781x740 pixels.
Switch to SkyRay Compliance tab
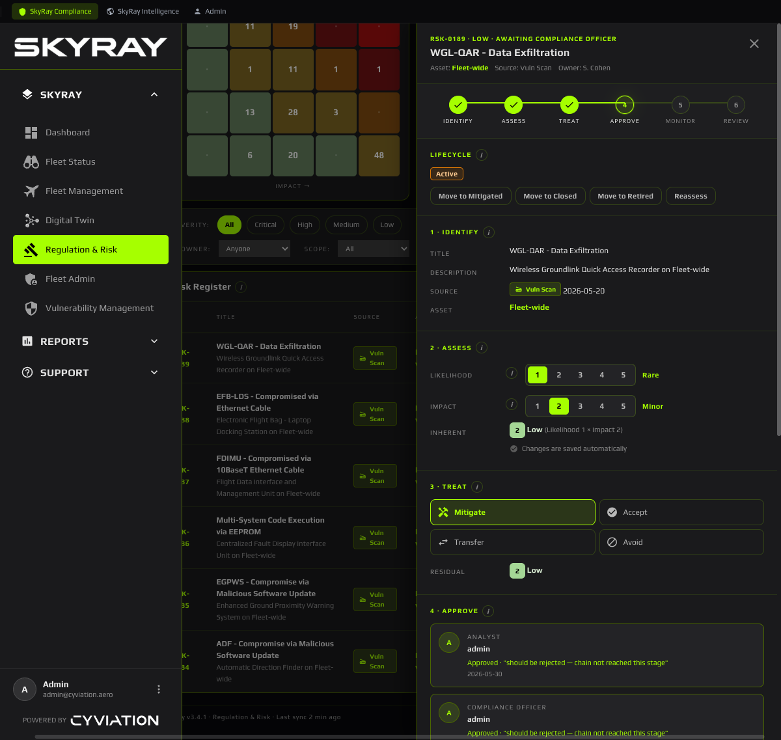(x=55, y=11)
